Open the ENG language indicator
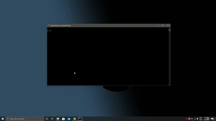 tap(201, 119)
